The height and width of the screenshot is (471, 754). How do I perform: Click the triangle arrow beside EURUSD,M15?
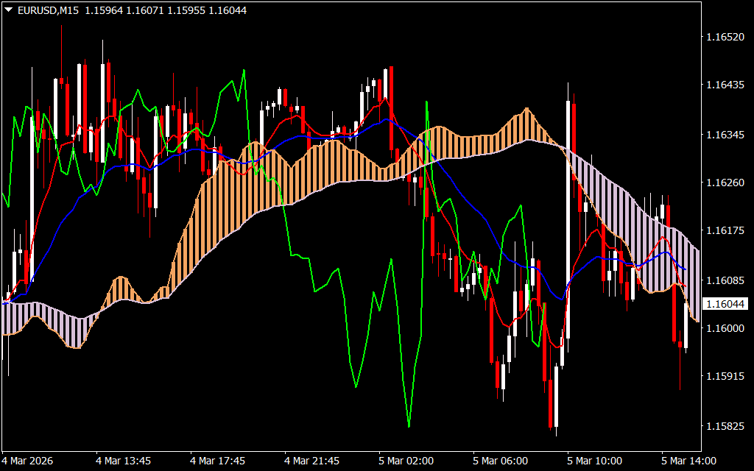pyautogui.click(x=8, y=10)
